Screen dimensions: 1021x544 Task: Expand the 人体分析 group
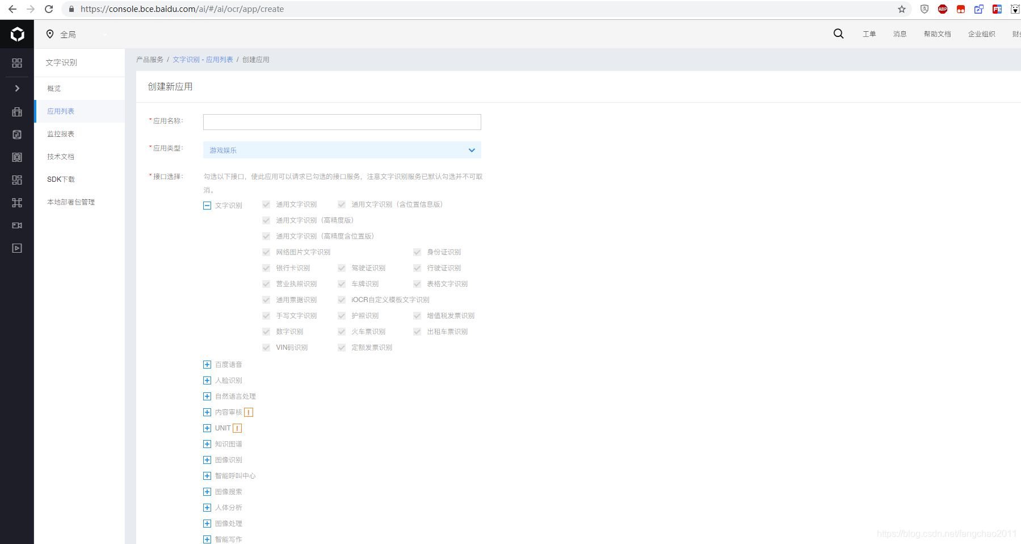click(x=207, y=508)
